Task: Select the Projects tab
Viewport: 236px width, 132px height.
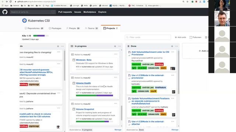Action: coord(111,28)
